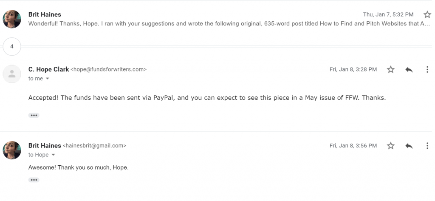Viewport: 435px width, 201px height.
Task: Click Brit Haines's profile photo on top message
Action: point(12,19)
